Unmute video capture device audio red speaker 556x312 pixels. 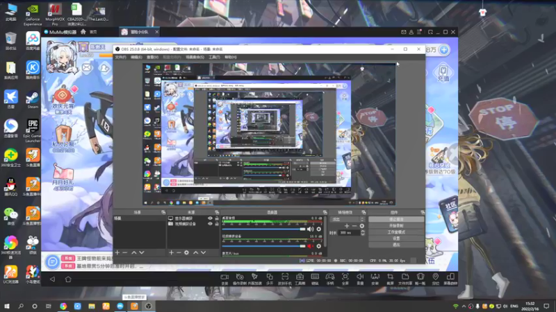(x=310, y=246)
